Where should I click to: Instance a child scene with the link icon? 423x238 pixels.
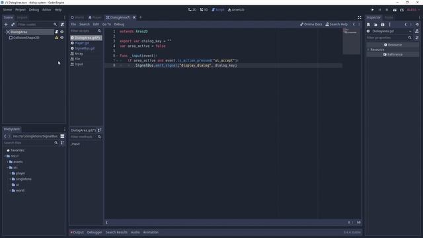pos(13,24)
